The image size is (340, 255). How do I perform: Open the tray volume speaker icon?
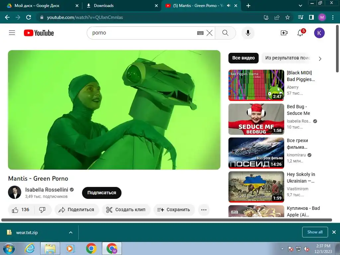pyautogui.click(x=306, y=249)
